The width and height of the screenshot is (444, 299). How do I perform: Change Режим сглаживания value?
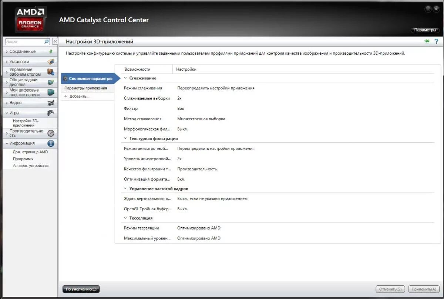coord(216,88)
